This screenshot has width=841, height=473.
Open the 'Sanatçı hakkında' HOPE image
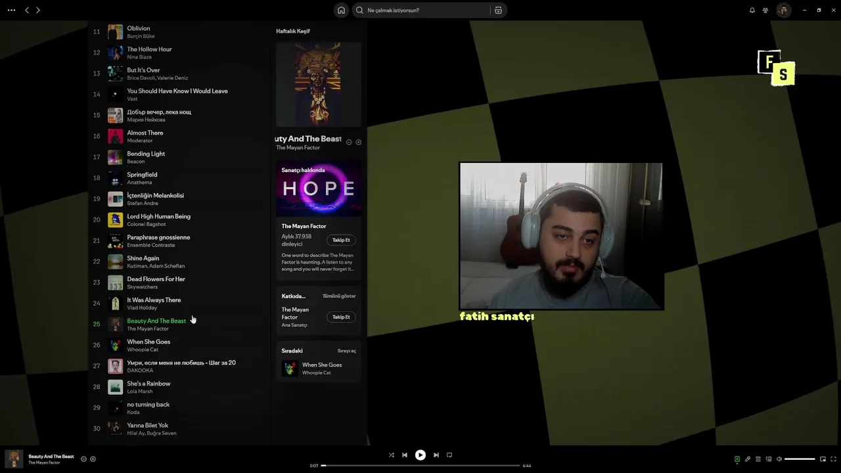tap(319, 189)
